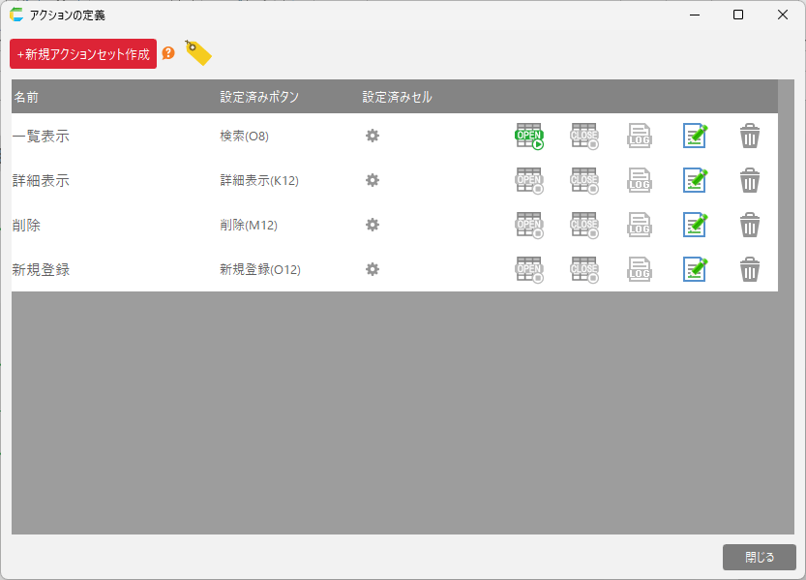Click the 設定済みボタン column header
The height and width of the screenshot is (580, 806).
click(x=259, y=97)
